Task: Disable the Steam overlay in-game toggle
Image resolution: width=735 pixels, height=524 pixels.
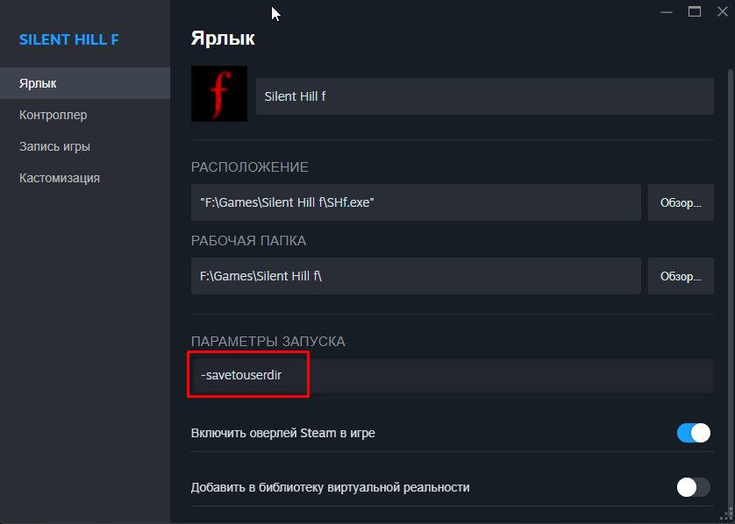Action: (x=693, y=433)
